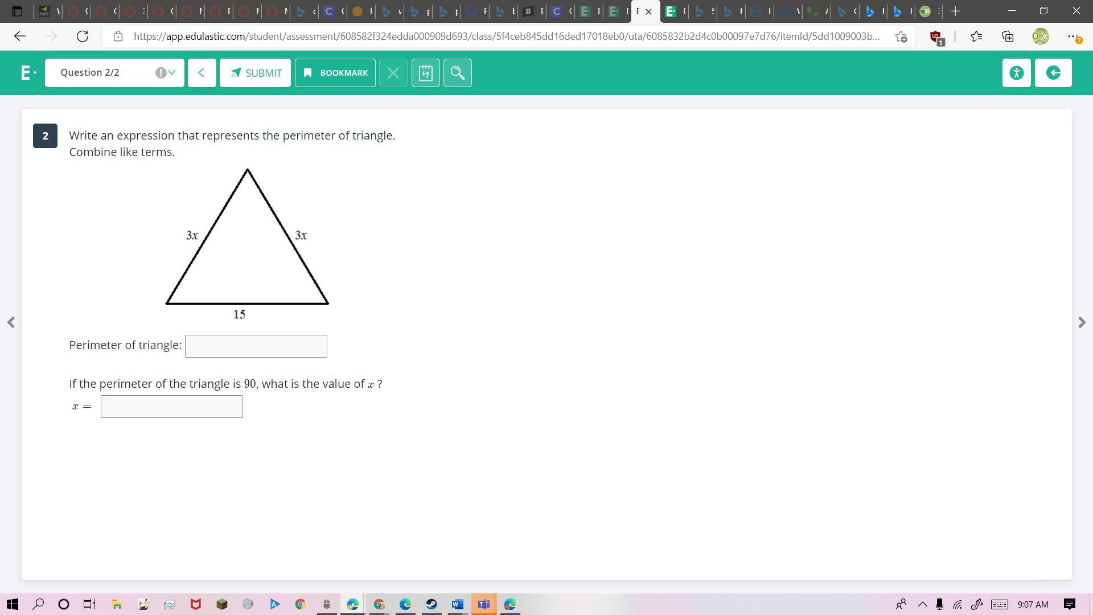Click the crossed-out X answer eliminator icon

coord(393,73)
